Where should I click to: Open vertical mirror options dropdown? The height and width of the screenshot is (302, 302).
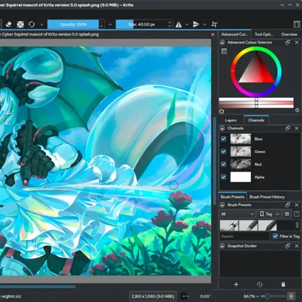click(x=205, y=25)
